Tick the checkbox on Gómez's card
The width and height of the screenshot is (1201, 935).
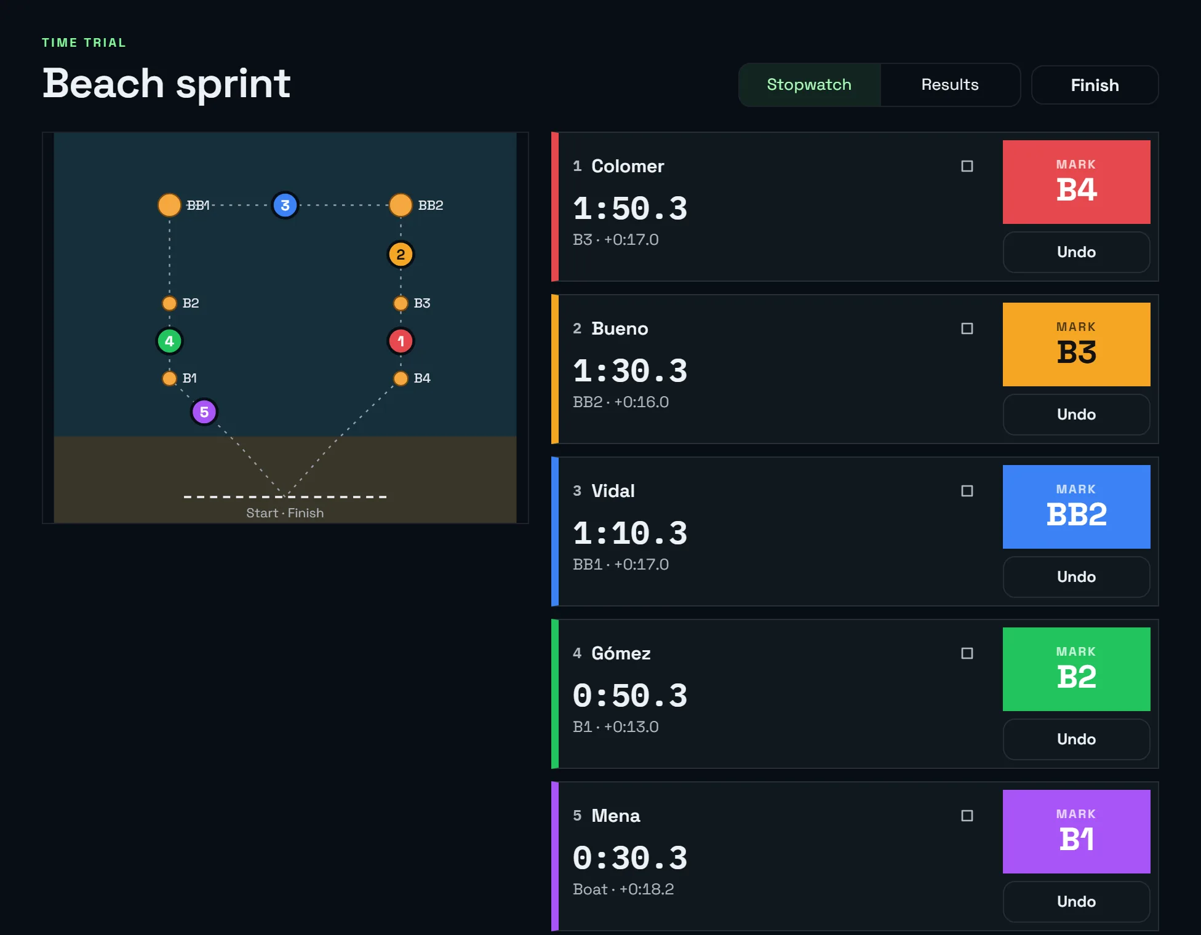click(x=967, y=653)
